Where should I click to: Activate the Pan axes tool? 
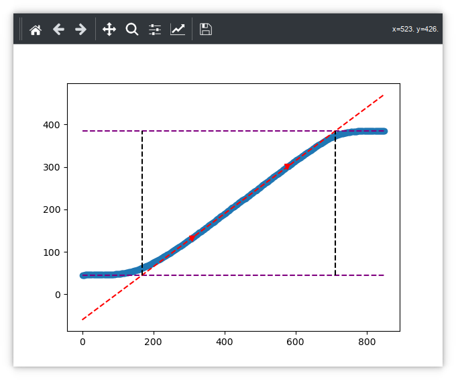pos(109,30)
